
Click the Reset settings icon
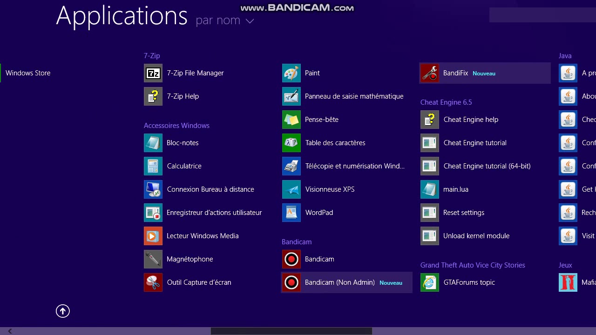(x=430, y=213)
